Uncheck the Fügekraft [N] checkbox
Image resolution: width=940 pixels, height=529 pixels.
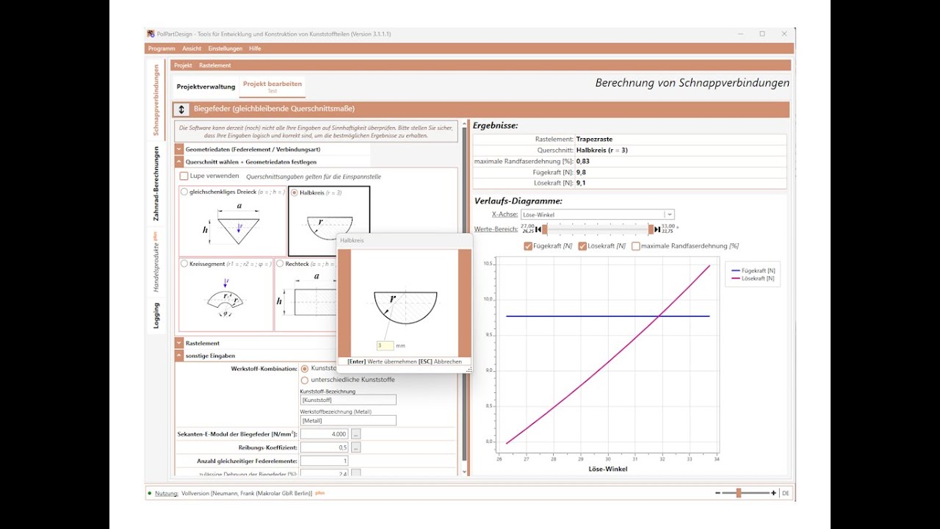click(x=528, y=246)
